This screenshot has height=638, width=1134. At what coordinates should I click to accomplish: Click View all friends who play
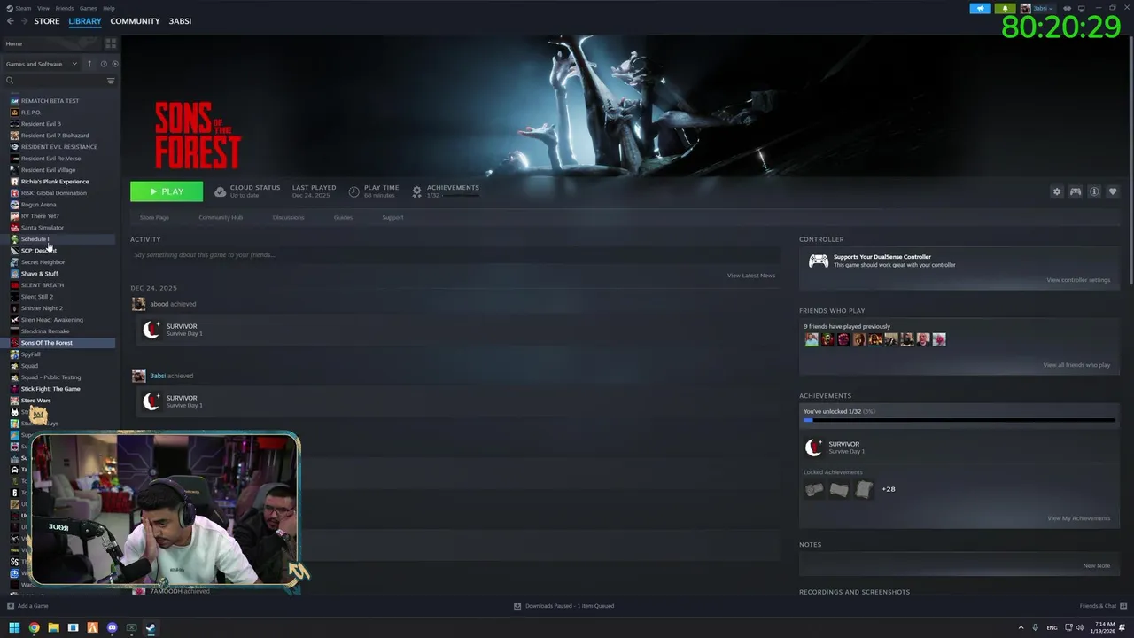pos(1076,365)
